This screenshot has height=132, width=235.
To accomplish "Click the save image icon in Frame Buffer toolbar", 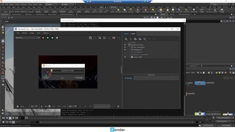I will coord(91,38).
